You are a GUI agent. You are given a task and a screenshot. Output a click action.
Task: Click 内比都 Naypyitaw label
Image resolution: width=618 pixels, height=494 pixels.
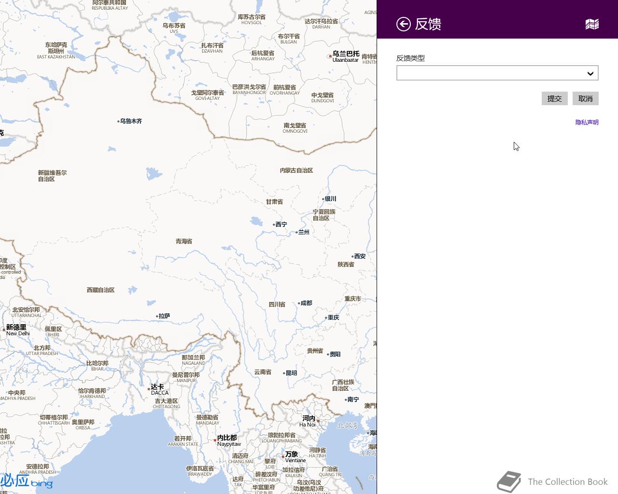[x=228, y=440]
